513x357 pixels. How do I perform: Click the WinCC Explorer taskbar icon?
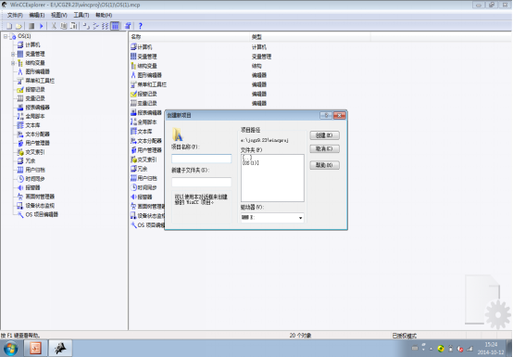pyautogui.click(x=60, y=348)
